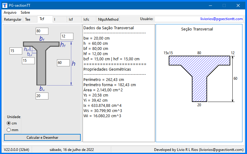Screen dimensions: 247x154
Task: Click the 'Yi = 39,42 cm' line
Action: pos(95,100)
